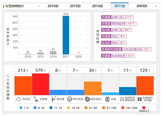Select the tire (轮胎) icon

(x=106, y=99)
